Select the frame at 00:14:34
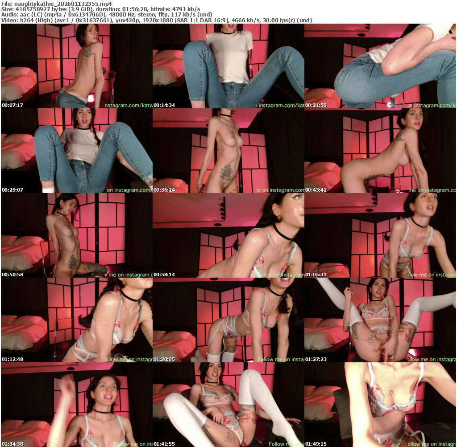Viewport: 457px width, 447px height. 228,66
